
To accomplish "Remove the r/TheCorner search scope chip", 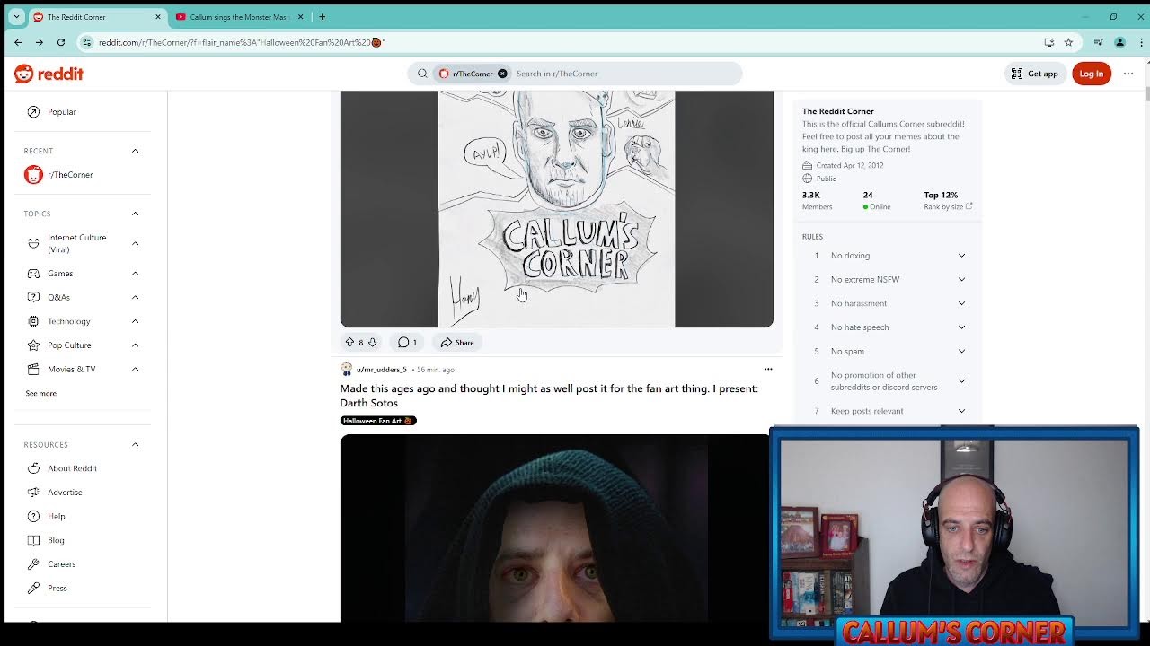I will point(502,74).
